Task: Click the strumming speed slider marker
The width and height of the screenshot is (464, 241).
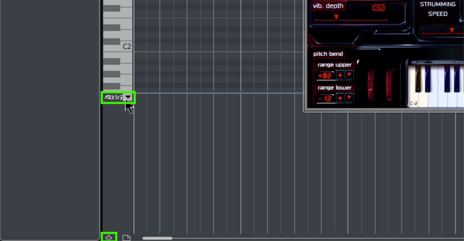Action: 452,30
